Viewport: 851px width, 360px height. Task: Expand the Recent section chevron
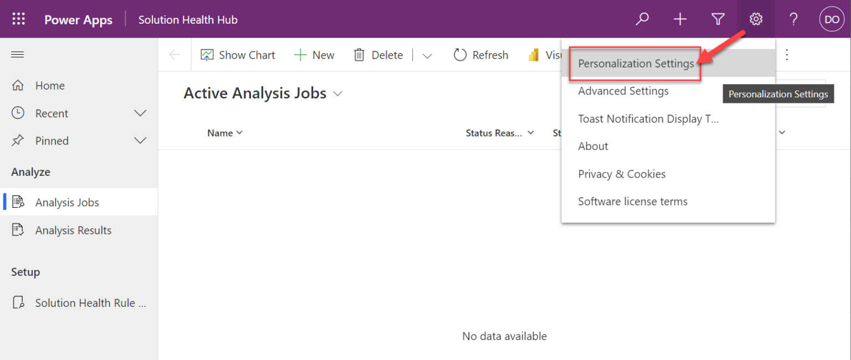pos(140,113)
